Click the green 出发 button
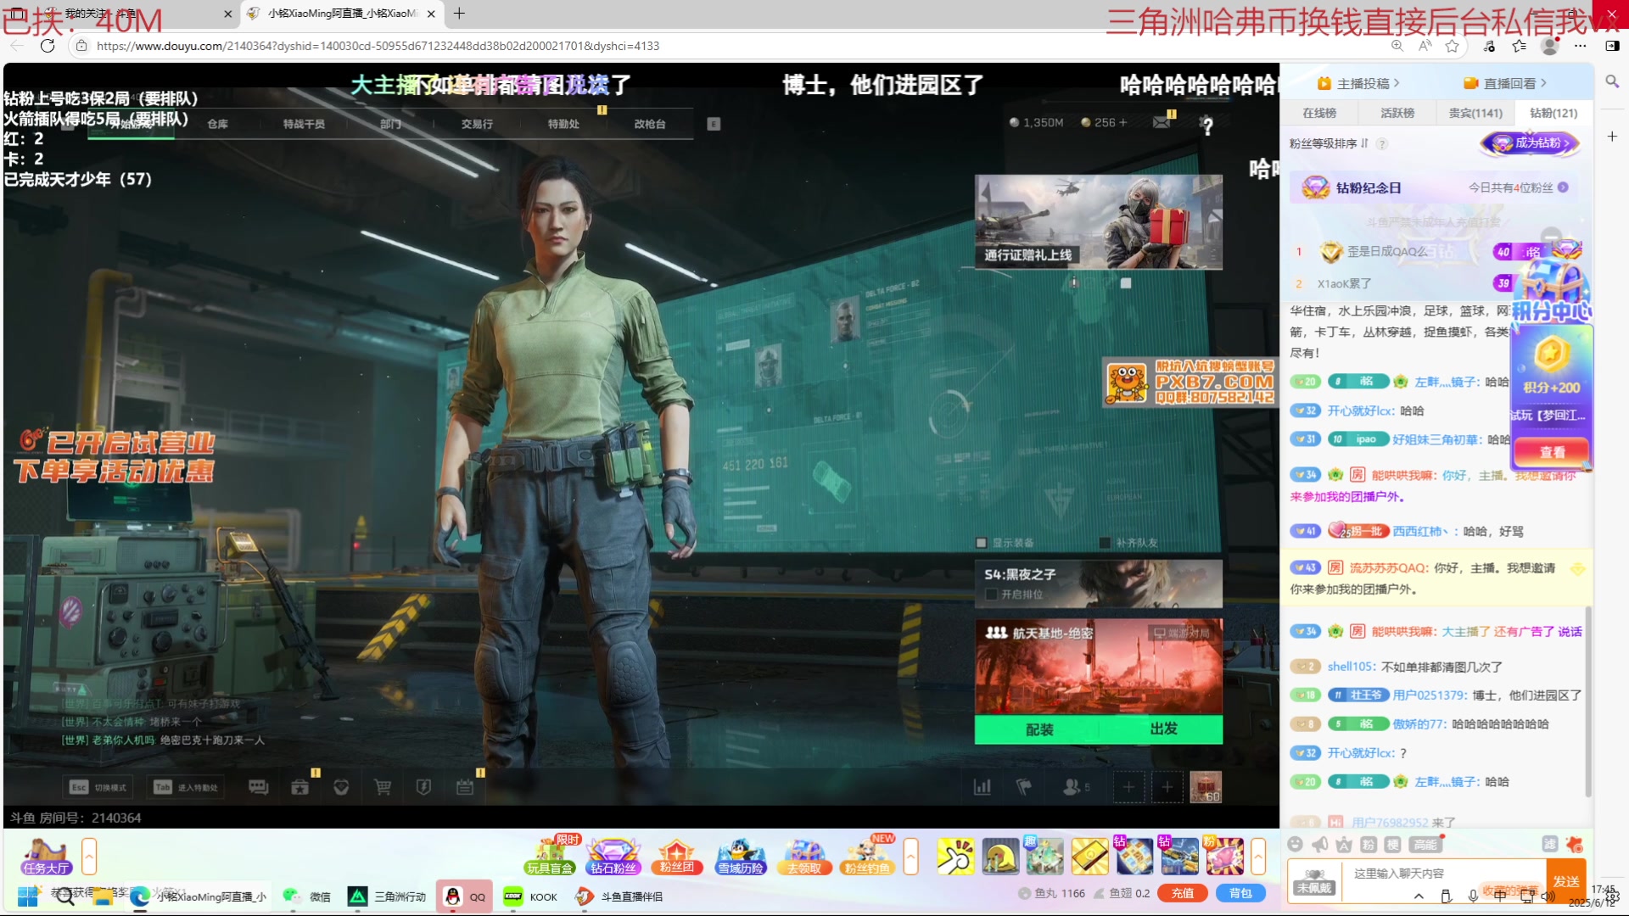 (1163, 729)
